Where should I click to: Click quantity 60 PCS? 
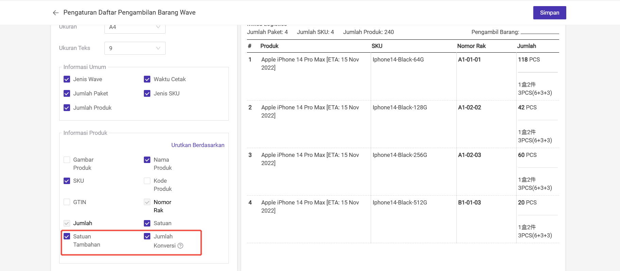click(527, 155)
